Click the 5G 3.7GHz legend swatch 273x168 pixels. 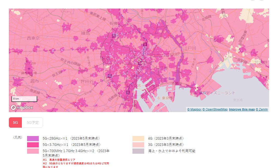(x=33, y=145)
